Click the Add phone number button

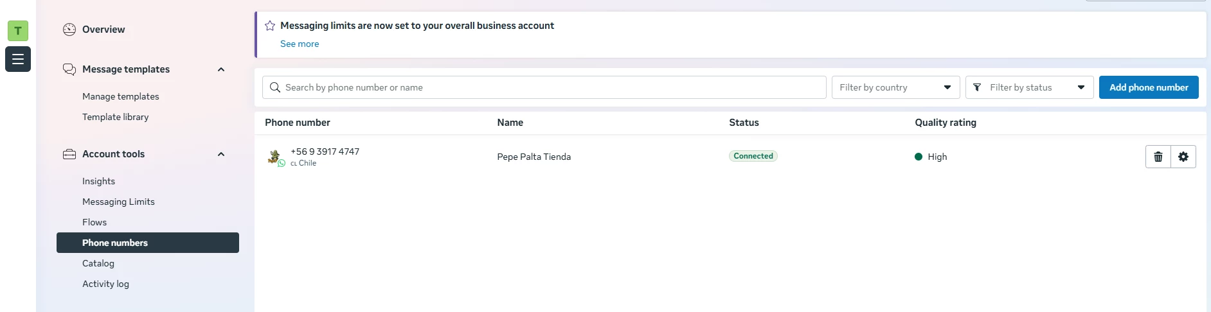tap(1149, 87)
